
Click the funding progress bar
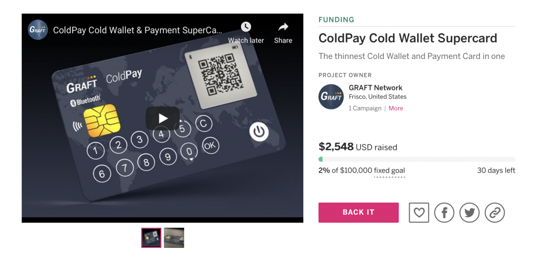pyautogui.click(x=417, y=159)
